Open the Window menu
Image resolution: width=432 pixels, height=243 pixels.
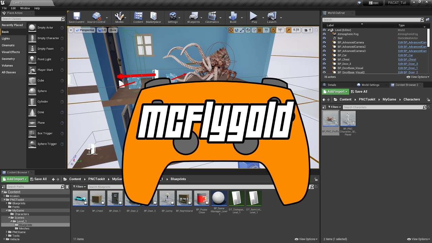[x=25, y=8]
